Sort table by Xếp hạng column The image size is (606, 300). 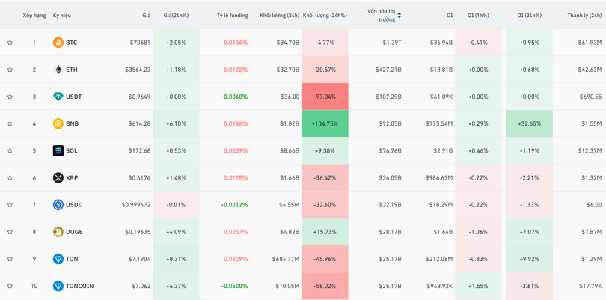click(x=34, y=15)
